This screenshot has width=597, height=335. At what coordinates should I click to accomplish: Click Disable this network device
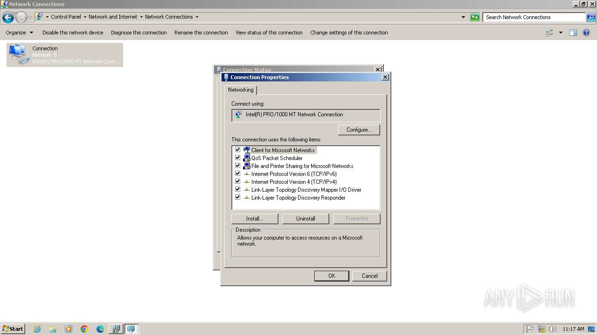click(73, 33)
